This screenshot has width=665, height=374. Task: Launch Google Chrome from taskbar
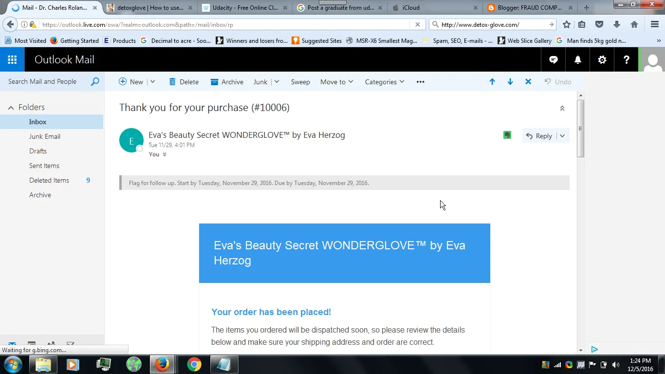194,364
